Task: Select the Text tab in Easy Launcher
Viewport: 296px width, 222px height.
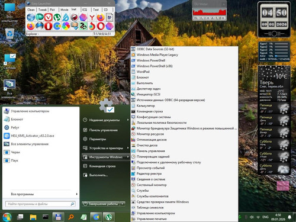Action: 96,9
